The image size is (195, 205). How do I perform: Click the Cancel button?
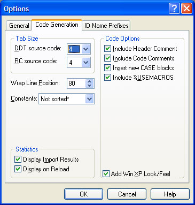pyautogui.click(x=127, y=194)
